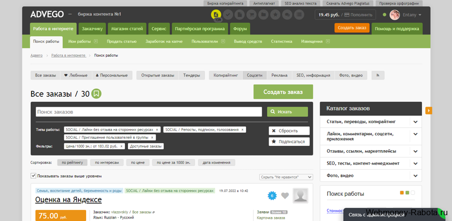Click the orange 'Создать заказ' header button
This screenshot has width=452, height=221.
[352, 28]
